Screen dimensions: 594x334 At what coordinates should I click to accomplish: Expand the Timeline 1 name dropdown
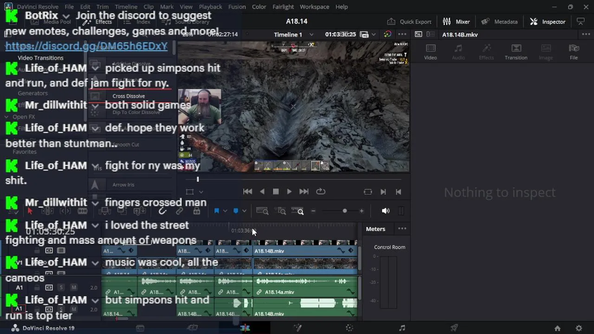(311, 34)
